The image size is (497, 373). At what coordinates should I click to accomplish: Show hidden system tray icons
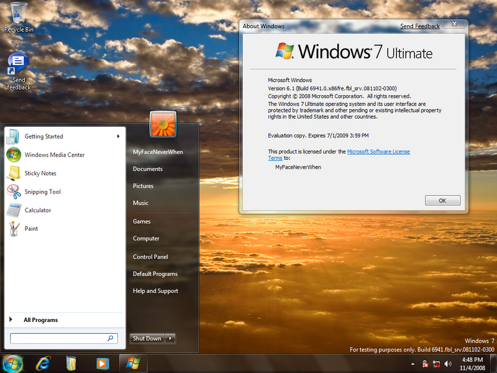[x=413, y=363]
